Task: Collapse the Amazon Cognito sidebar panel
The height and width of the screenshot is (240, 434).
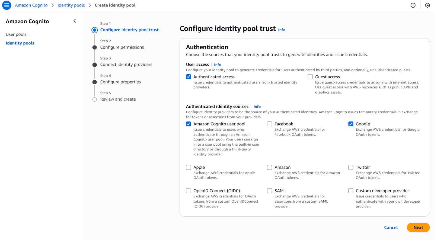Action: coord(75,21)
